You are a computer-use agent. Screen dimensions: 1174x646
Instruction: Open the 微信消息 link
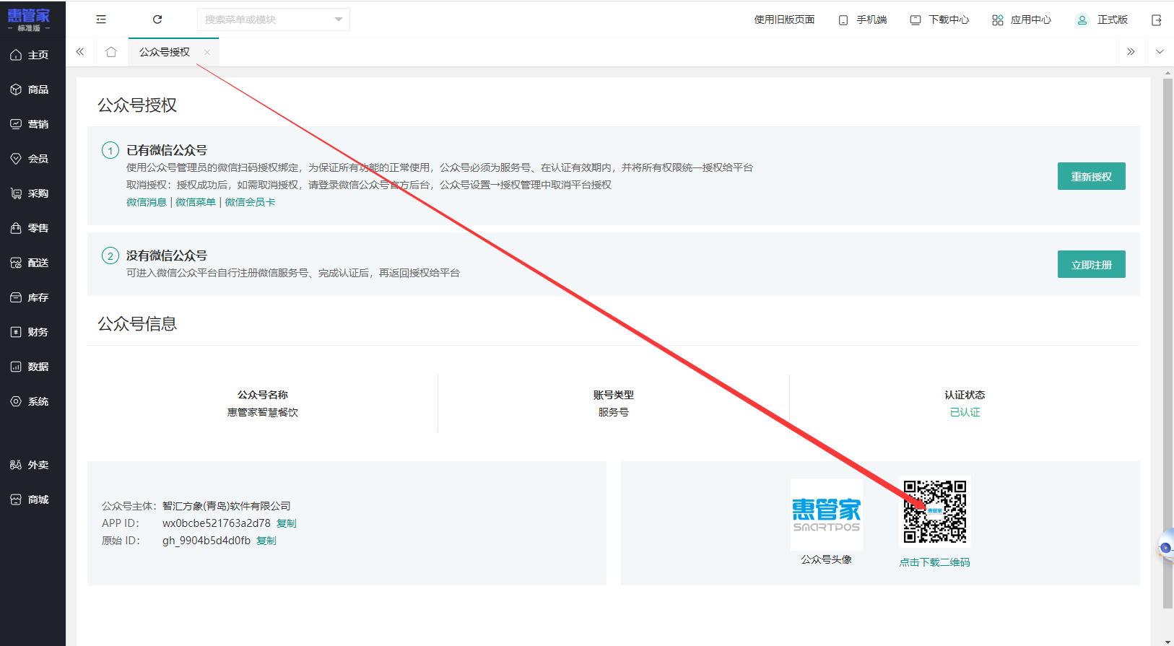(x=147, y=202)
